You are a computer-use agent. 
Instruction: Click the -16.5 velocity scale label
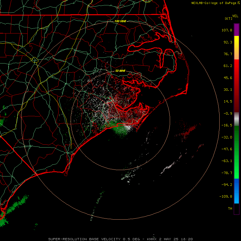pyautogui.click(x=227, y=125)
